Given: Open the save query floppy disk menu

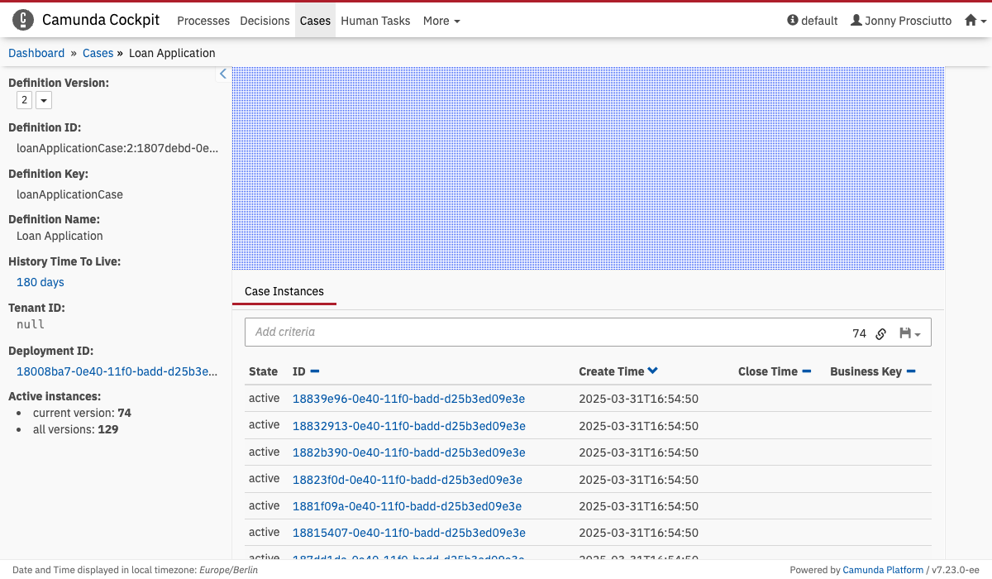Looking at the screenshot, I should click(909, 333).
